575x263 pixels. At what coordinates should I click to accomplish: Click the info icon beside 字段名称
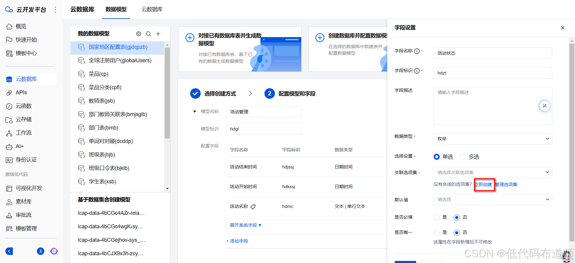(x=417, y=51)
